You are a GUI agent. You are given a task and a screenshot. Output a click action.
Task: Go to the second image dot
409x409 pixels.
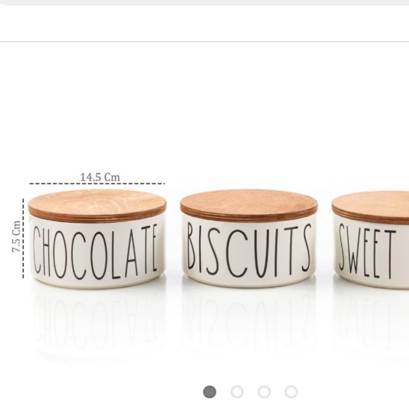tap(237, 392)
